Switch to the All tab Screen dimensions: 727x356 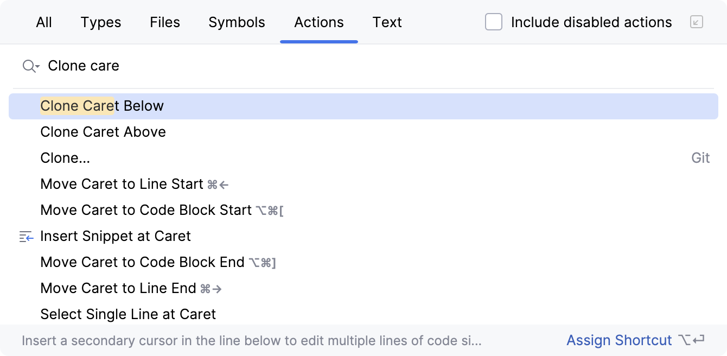click(44, 22)
